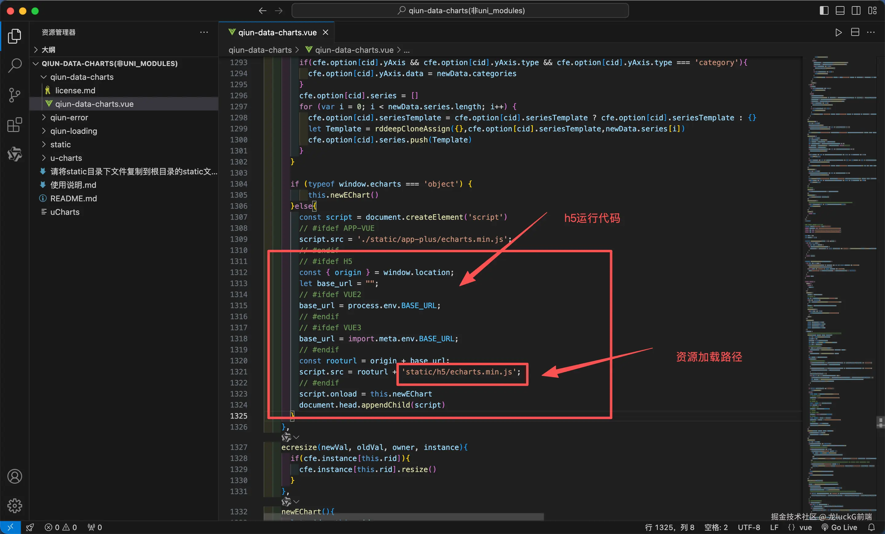Click the command center search box

[460, 11]
